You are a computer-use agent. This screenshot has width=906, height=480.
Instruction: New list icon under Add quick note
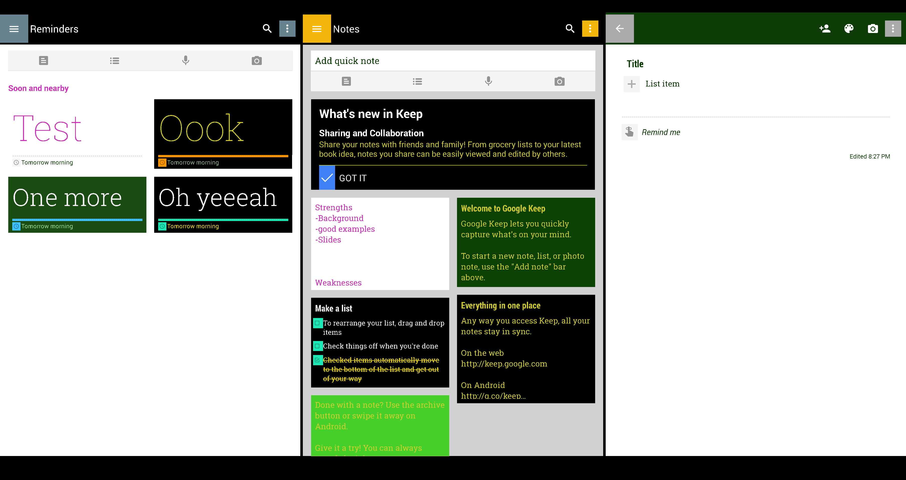(x=417, y=81)
